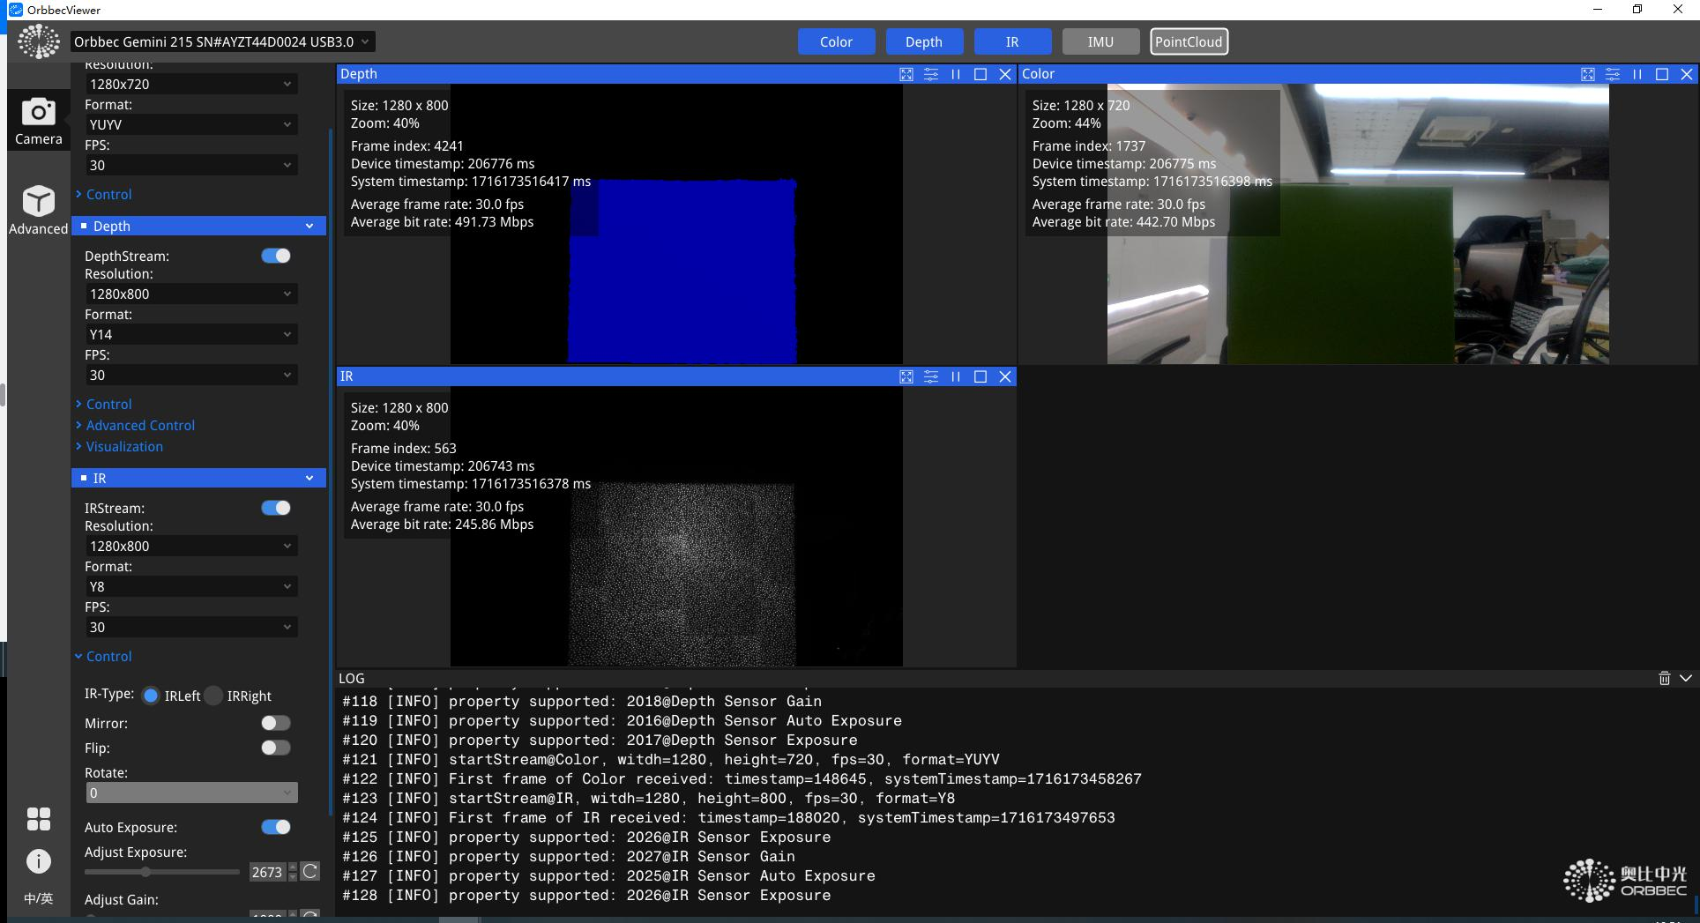Disable the DepthStream toggle

276,256
